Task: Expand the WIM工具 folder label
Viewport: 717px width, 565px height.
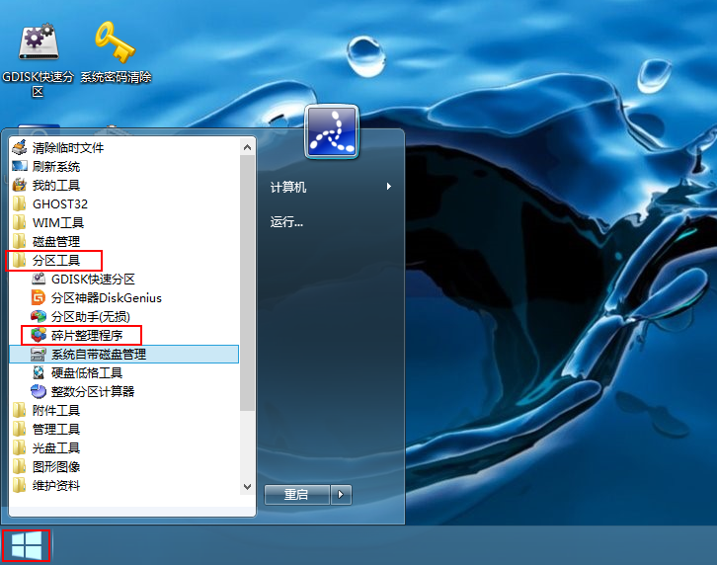Action: [58, 223]
